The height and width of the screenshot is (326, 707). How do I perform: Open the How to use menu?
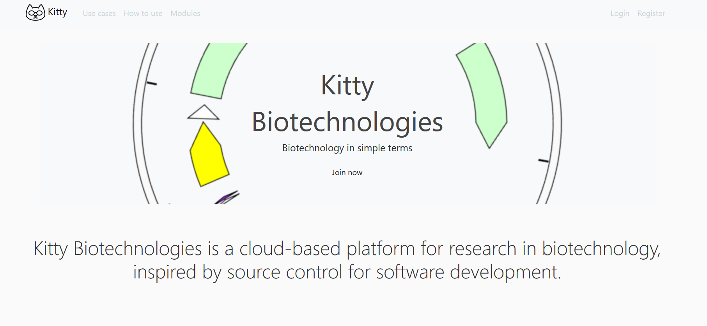pos(143,13)
